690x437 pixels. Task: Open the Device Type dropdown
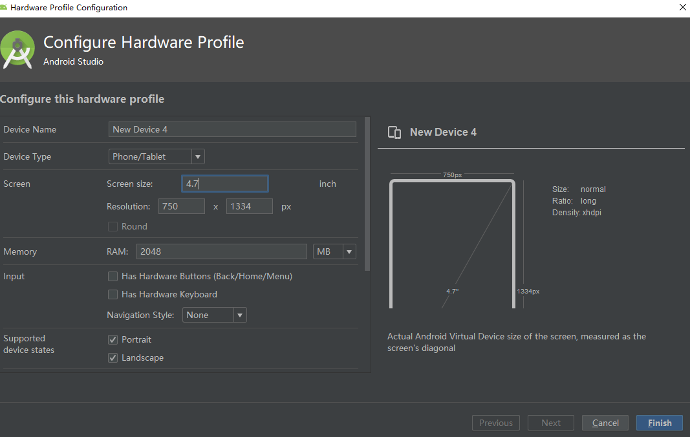click(156, 156)
